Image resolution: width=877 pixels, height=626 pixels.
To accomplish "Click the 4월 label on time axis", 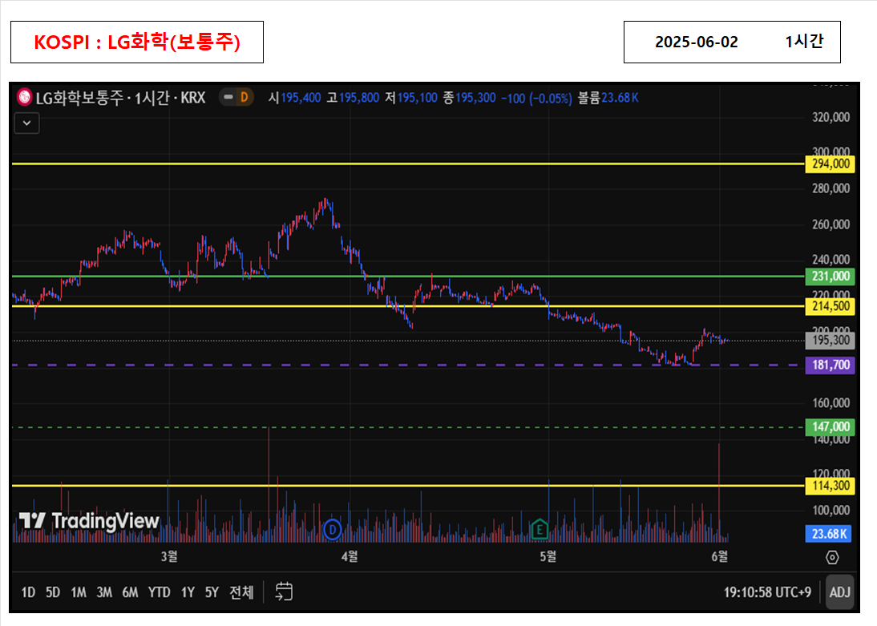I will pos(350,556).
